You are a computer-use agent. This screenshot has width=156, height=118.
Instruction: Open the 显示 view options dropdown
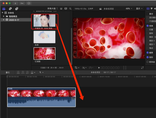pyautogui.click(x=139, y=8)
